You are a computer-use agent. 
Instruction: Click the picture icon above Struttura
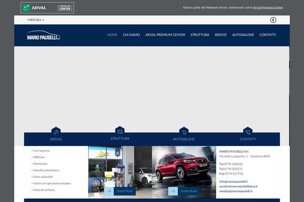[120, 131]
